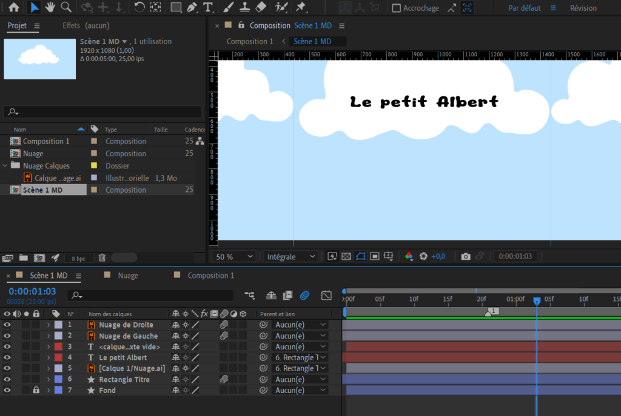Expand the Le petit Albert layer properties
This screenshot has height=416, width=621.
(49, 358)
